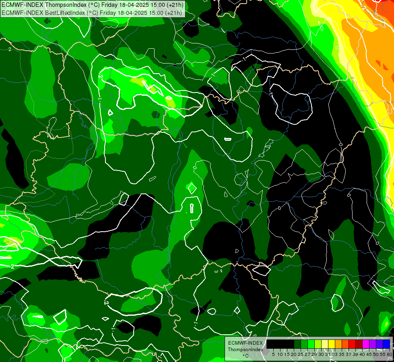
Task: Click the legend tick value 29
Action: pos(314,354)
